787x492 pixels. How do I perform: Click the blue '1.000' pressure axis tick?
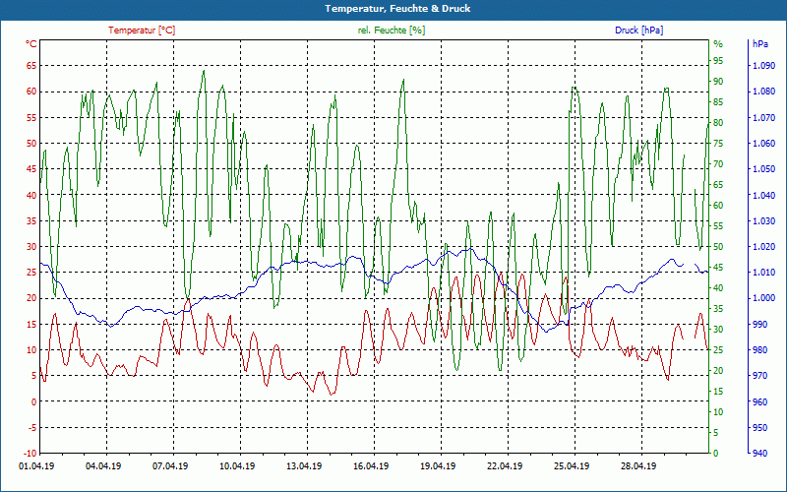click(763, 298)
